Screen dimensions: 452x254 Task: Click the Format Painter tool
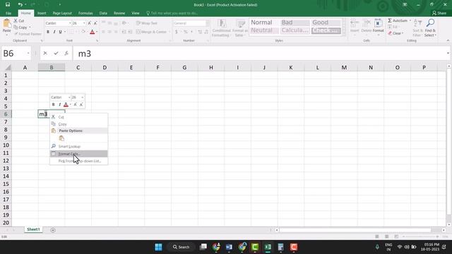click(28, 34)
